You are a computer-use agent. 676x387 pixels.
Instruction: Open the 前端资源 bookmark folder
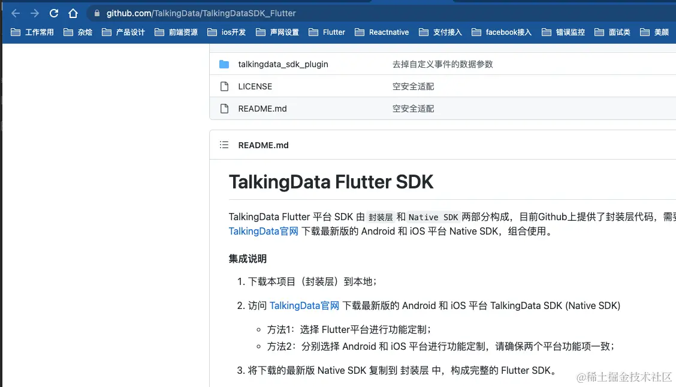(176, 32)
